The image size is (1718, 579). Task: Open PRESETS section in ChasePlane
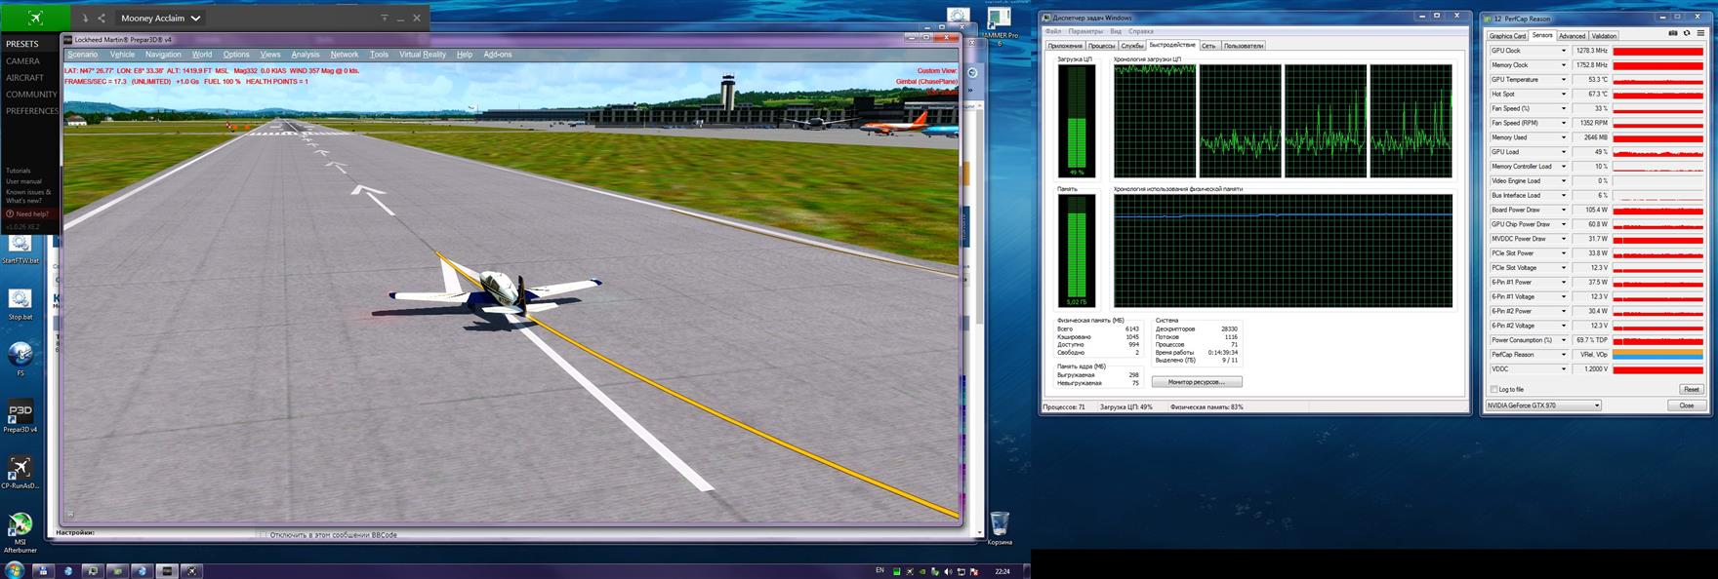point(22,44)
